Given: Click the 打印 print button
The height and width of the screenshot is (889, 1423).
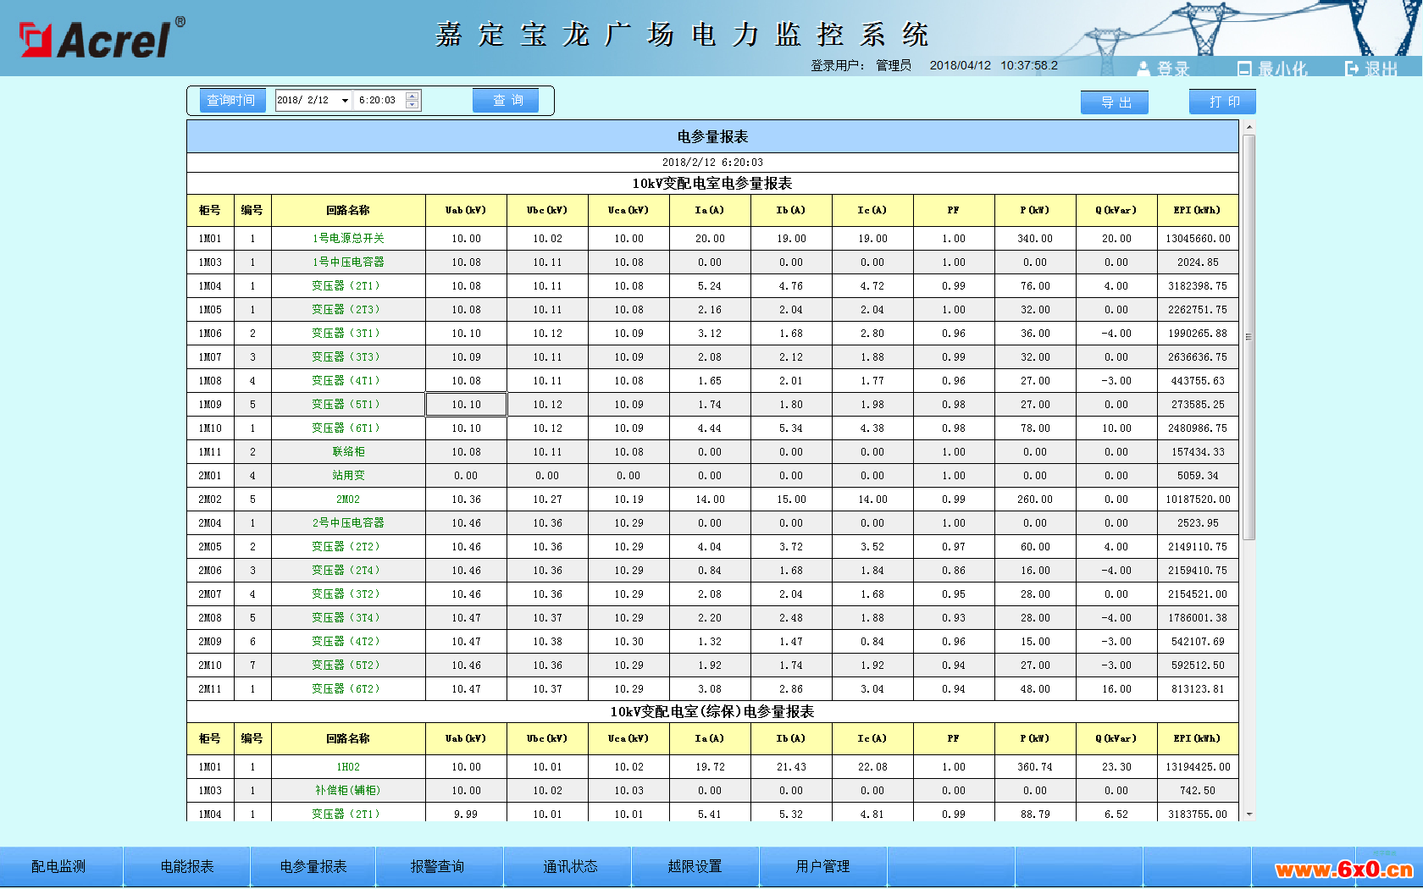Looking at the screenshot, I should [1222, 102].
